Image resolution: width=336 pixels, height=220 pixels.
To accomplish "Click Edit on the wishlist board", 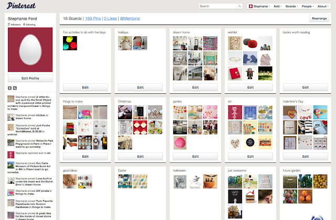I will pyautogui.click(x=250, y=87).
